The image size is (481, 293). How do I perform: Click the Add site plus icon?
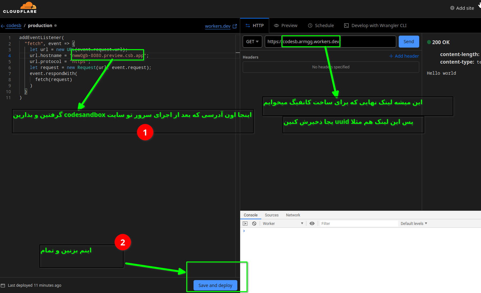[452, 8]
